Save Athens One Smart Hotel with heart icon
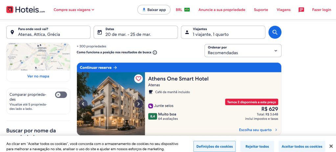Viewport: 336px width, 152px height. [x=138, y=79]
